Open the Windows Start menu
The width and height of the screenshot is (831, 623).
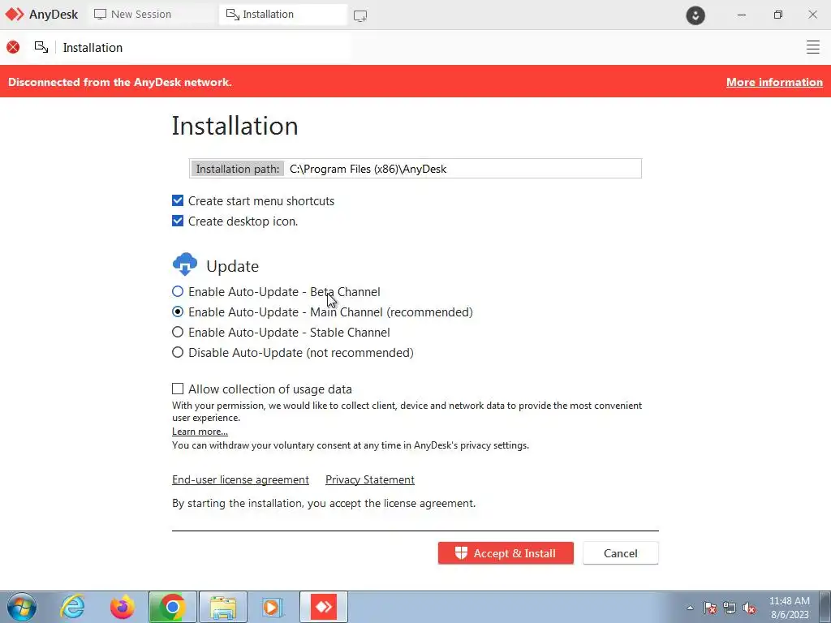[x=22, y=607]
